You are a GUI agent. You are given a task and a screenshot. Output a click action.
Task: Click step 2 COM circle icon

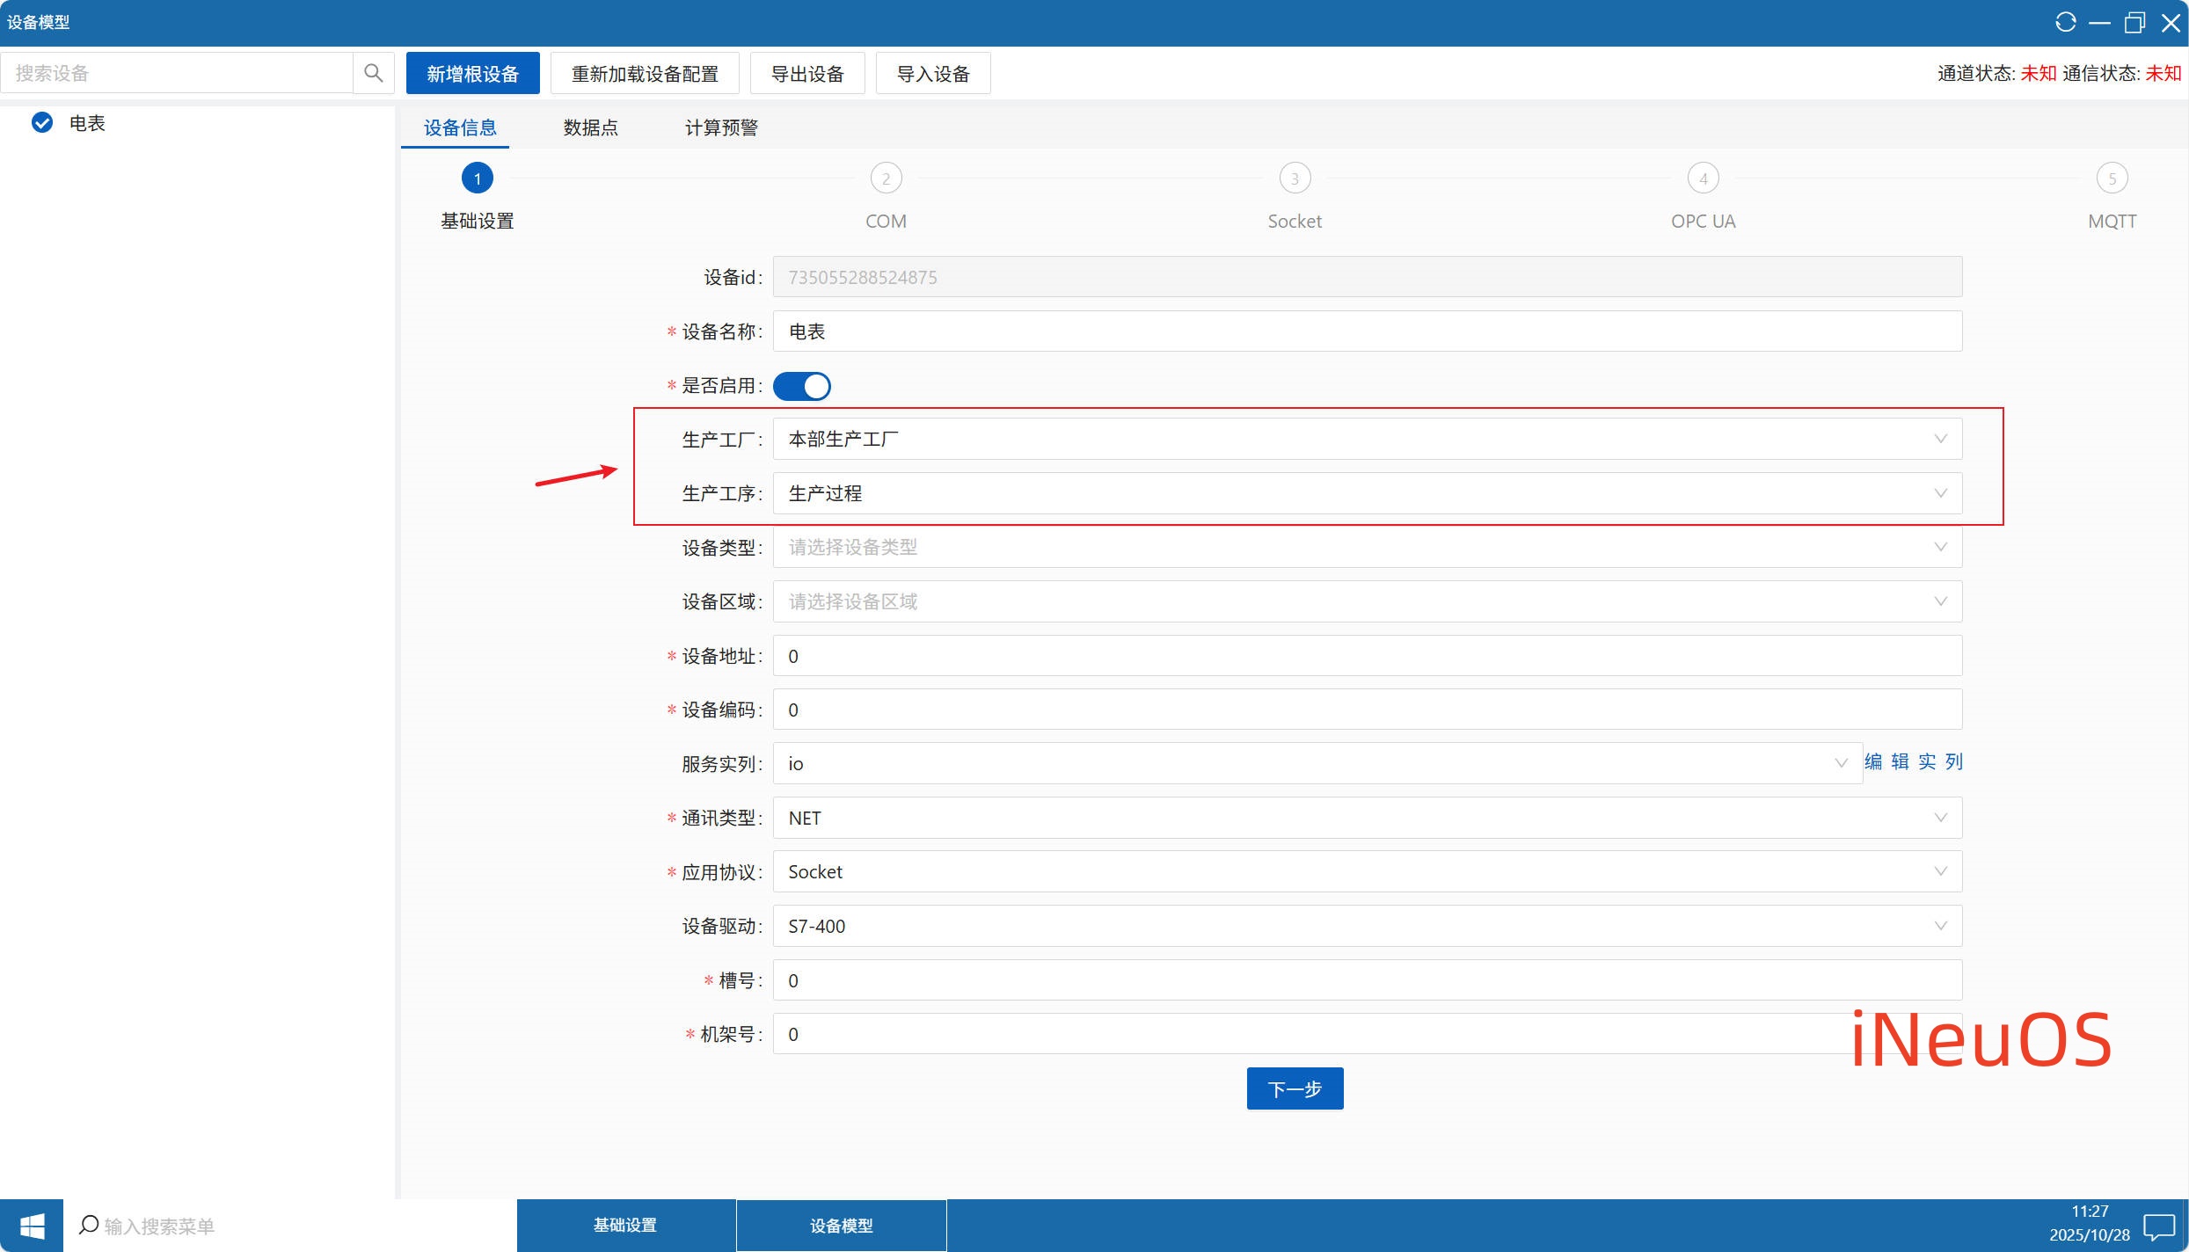886,178
